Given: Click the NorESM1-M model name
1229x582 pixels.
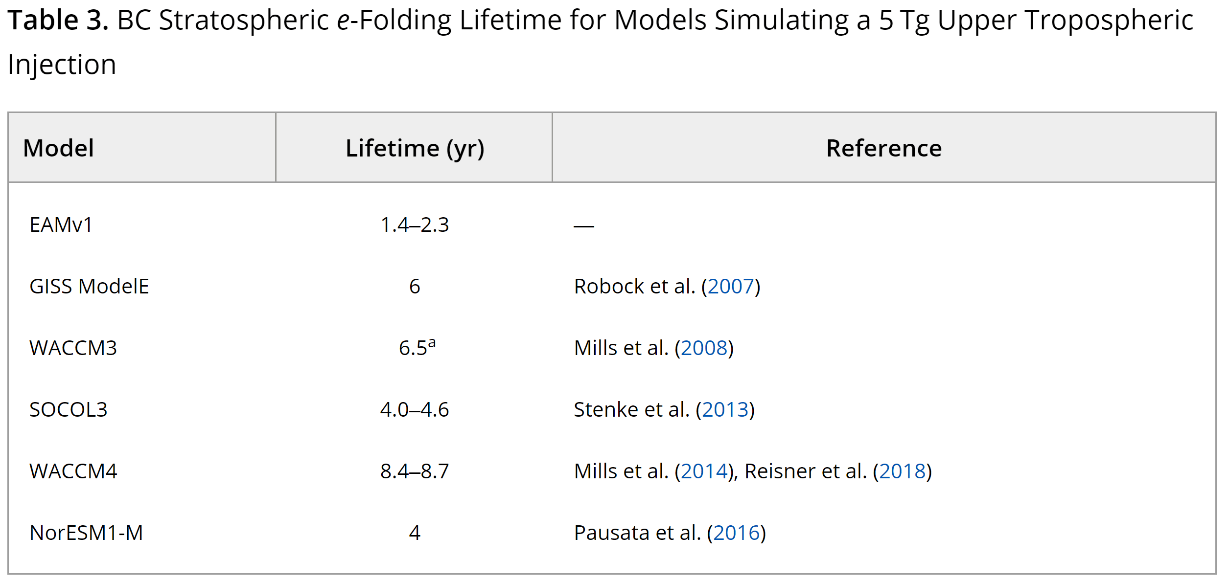Looking at the screenshot, I should coord(87,533).
